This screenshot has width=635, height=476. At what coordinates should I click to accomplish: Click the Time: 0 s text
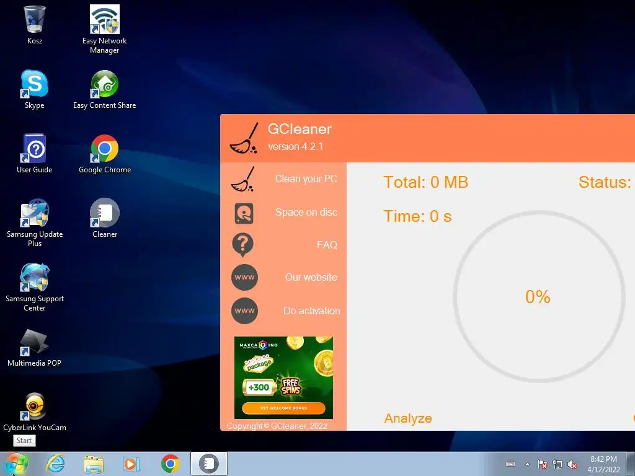point(417,216)
